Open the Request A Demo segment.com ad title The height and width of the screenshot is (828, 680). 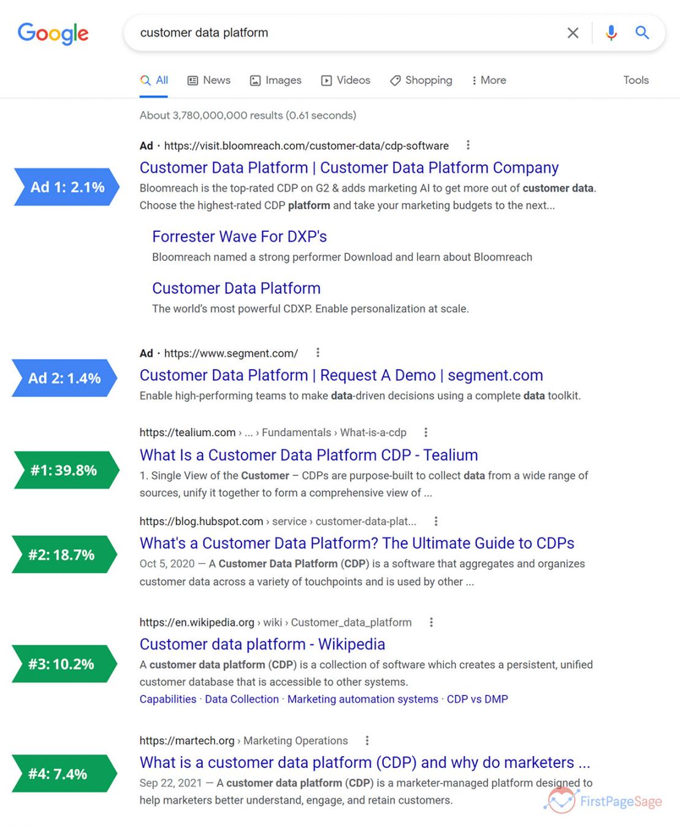tap(341, 375)
